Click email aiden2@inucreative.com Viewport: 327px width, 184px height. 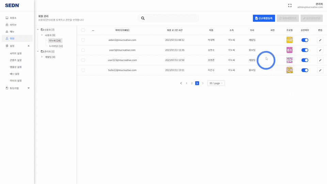coord(122,40)
